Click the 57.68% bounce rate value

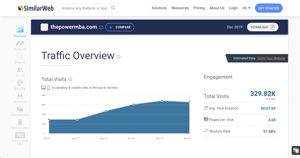270,131
